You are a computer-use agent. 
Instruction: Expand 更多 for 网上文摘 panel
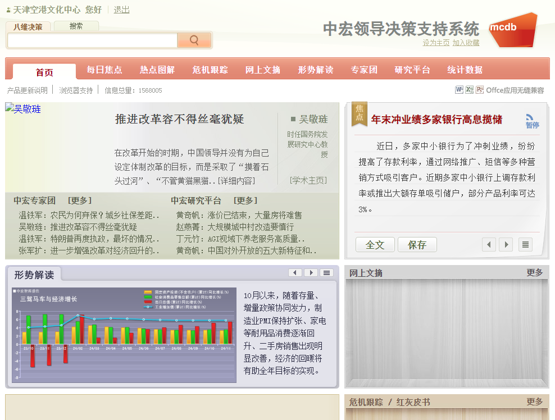point(534,273)
